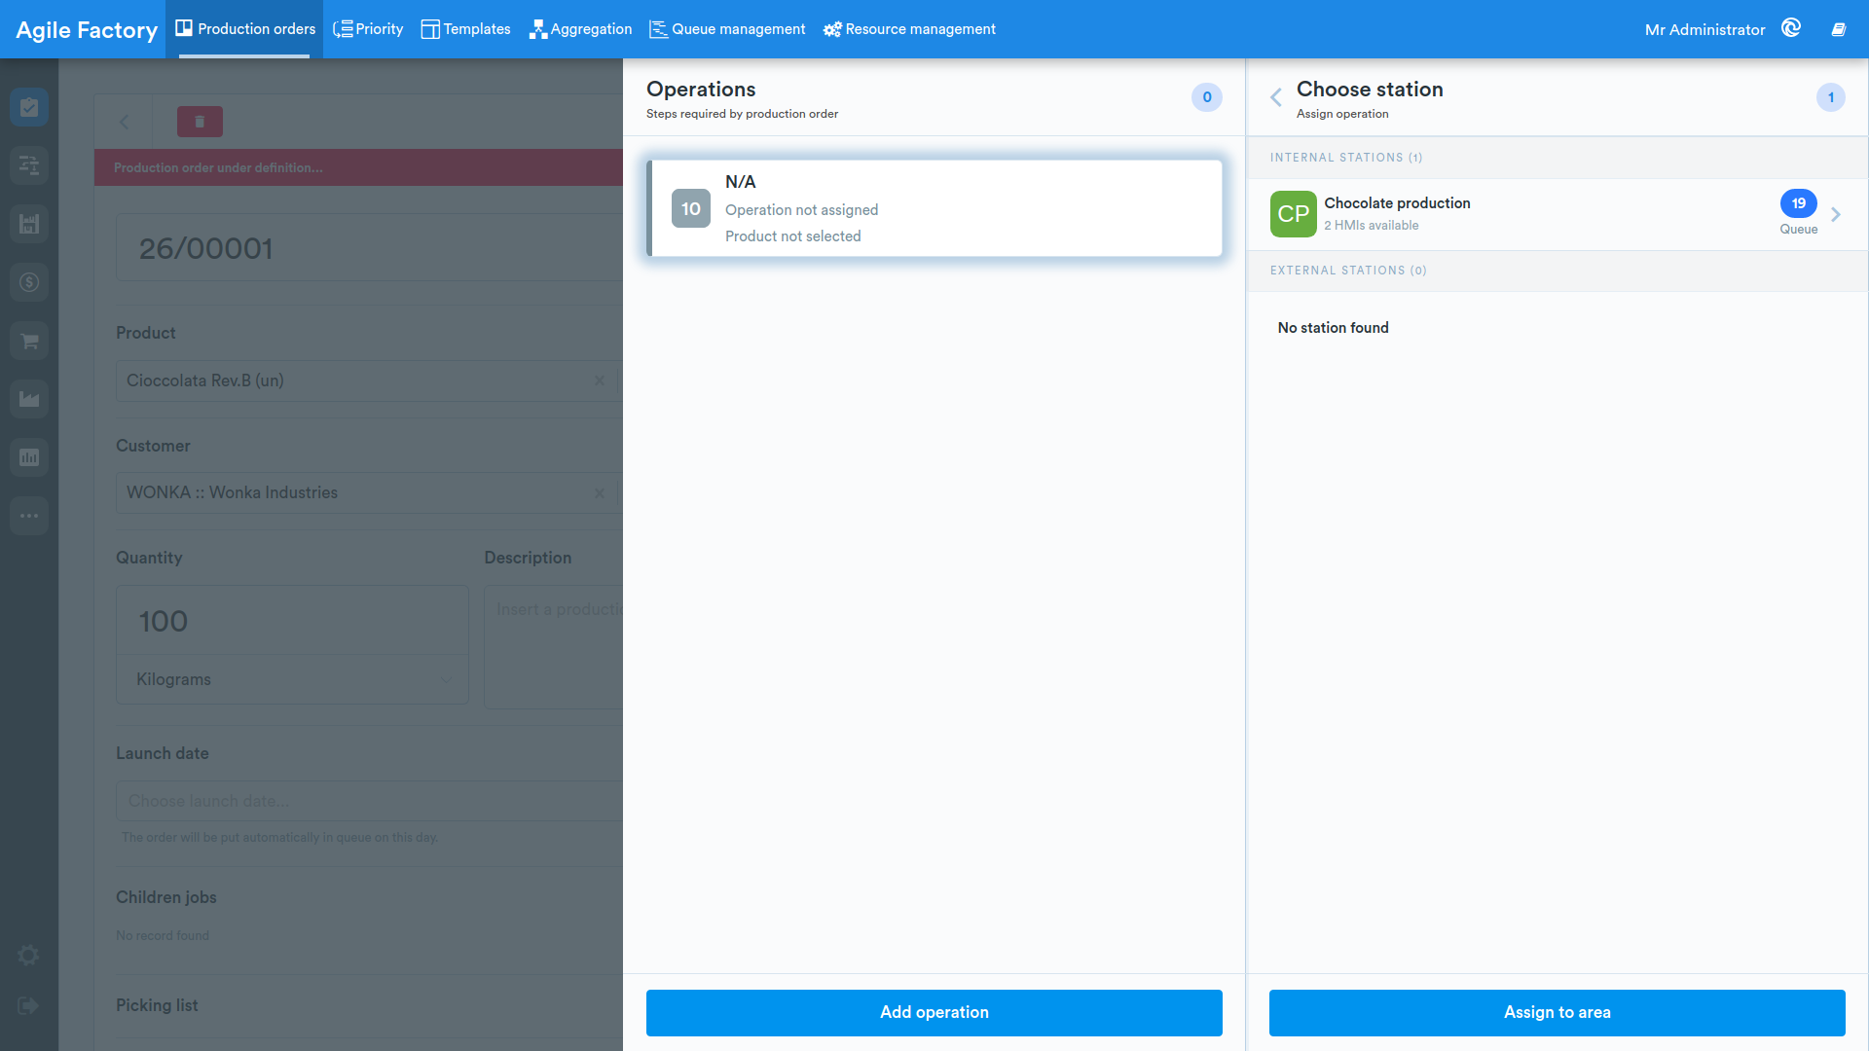Open the Templates tab

click(x=465, y=29)
